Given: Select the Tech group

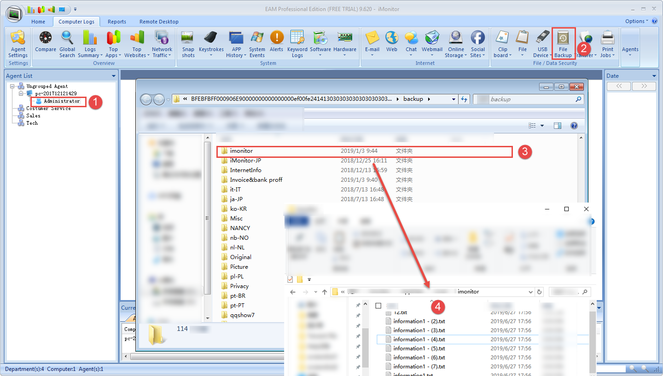Looking at the screenshot, I should pyautogui.click(x=32, y=123).
